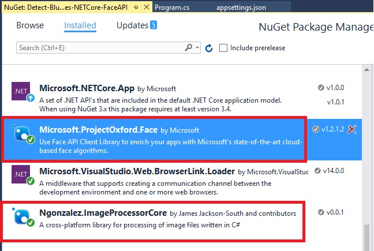The height and width of the screenshot is (251, 374).
Task: Click the package list vertical scrollbar
Action: (x=367, y=156)
